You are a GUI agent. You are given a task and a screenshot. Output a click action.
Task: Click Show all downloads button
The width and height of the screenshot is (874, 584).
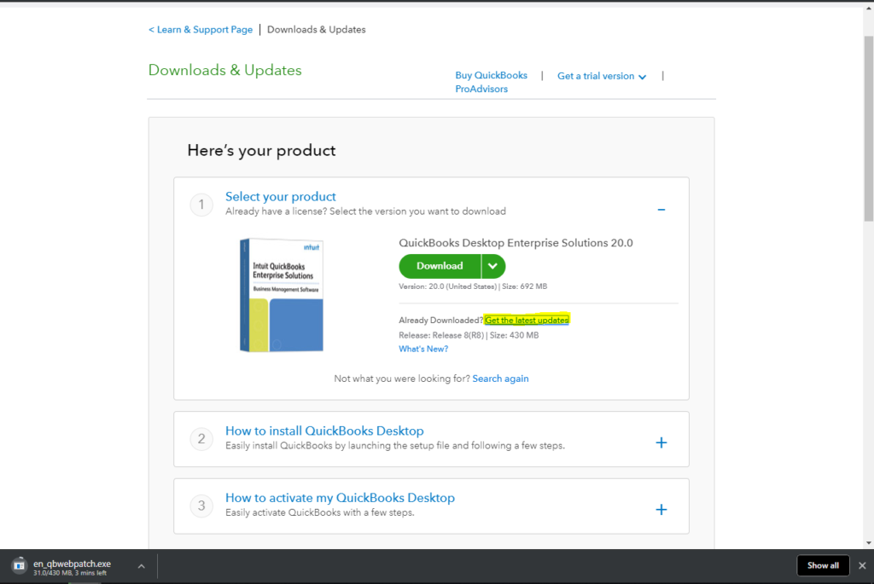point(823,565)
